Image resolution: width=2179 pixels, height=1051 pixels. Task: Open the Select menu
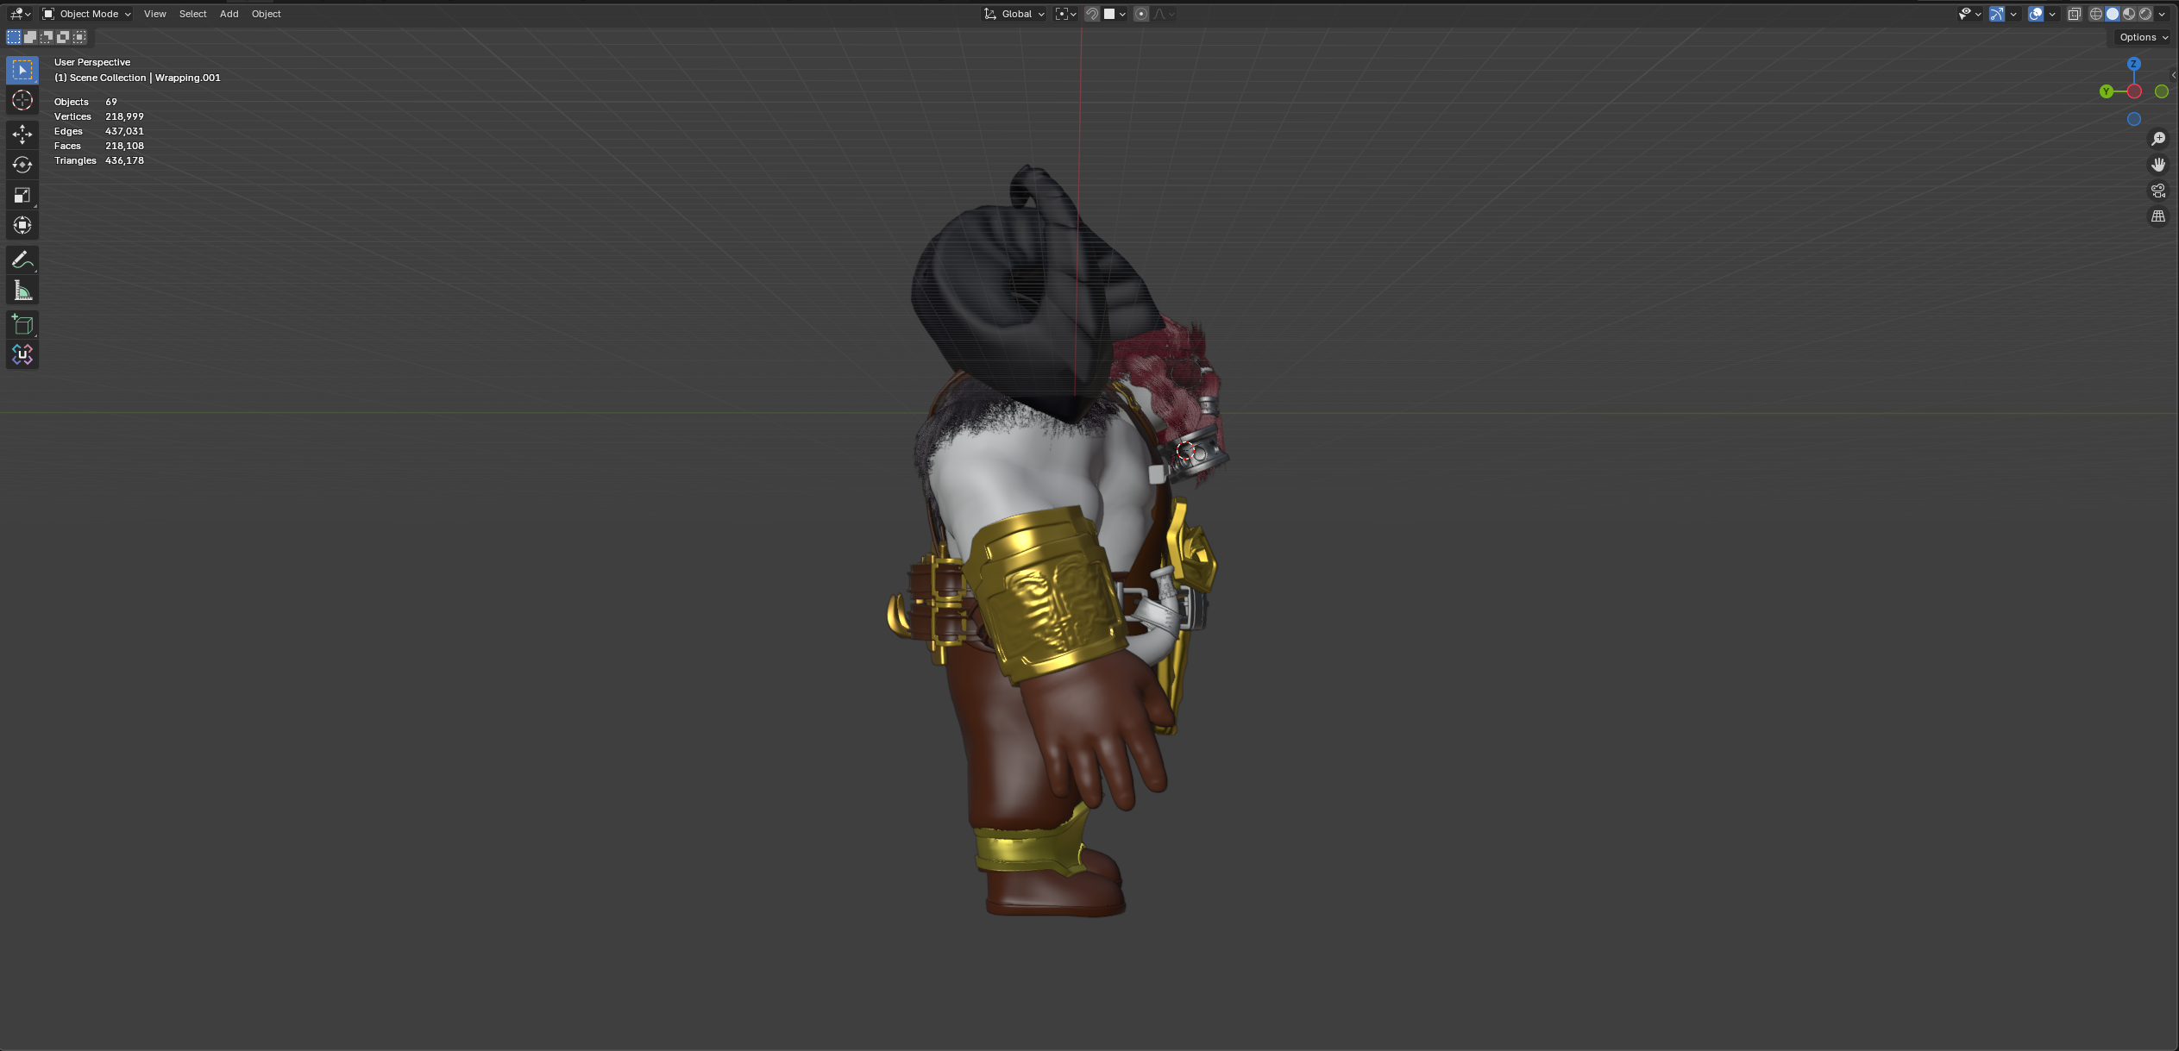[x=192, y=14]
